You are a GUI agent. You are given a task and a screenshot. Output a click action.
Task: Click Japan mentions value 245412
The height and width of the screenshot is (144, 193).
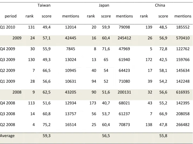(x=124, y=38)
